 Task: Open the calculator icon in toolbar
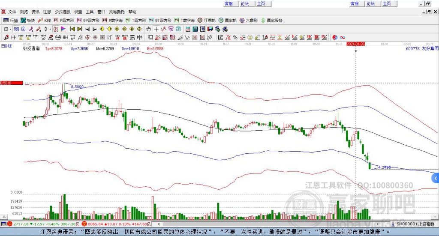tap(195, 29)
